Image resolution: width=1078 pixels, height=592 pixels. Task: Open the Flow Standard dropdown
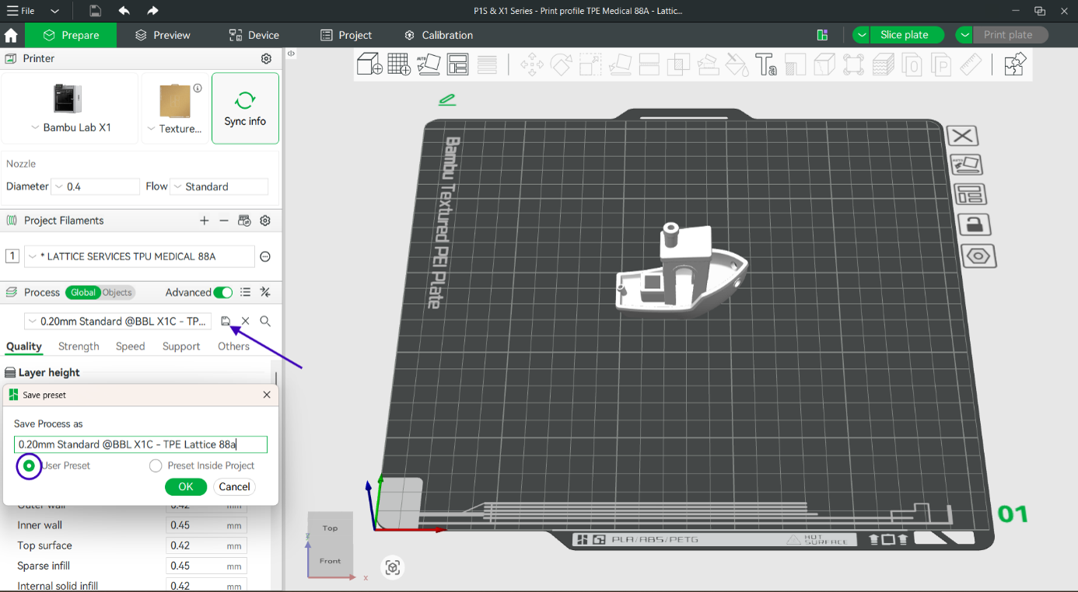pos(219,186)
